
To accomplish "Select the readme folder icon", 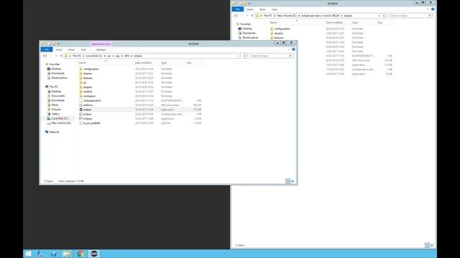I will click(80, 92).
